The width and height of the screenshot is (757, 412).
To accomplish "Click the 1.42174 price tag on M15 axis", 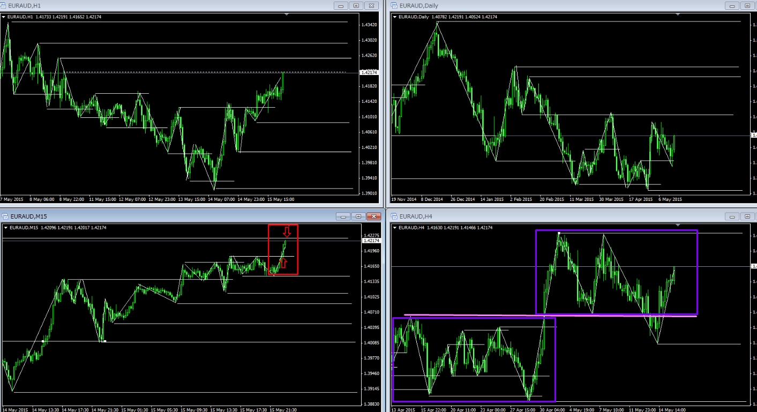I will 371,241.
